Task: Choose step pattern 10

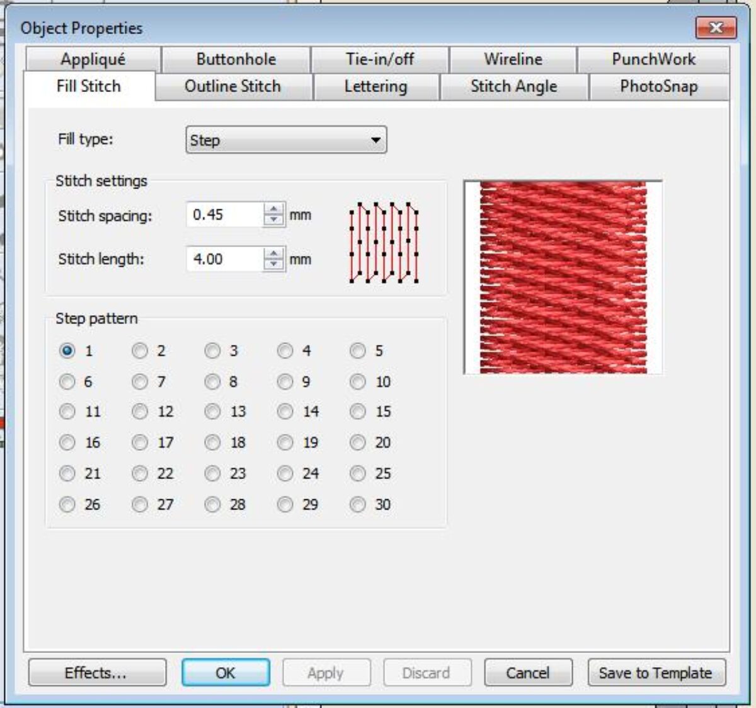Action: coord(358,381)
